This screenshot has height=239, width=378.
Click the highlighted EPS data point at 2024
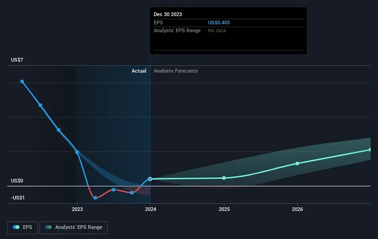tap(150, 178)
